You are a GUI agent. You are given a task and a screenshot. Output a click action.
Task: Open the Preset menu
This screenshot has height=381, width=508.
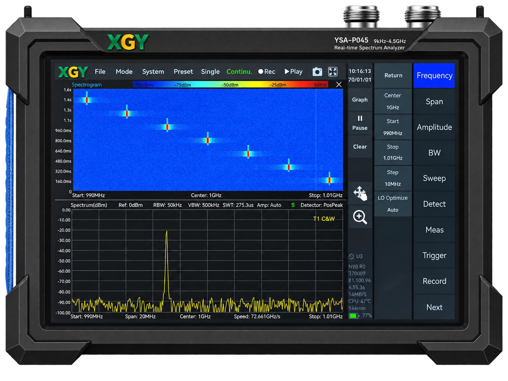(183, 72)
